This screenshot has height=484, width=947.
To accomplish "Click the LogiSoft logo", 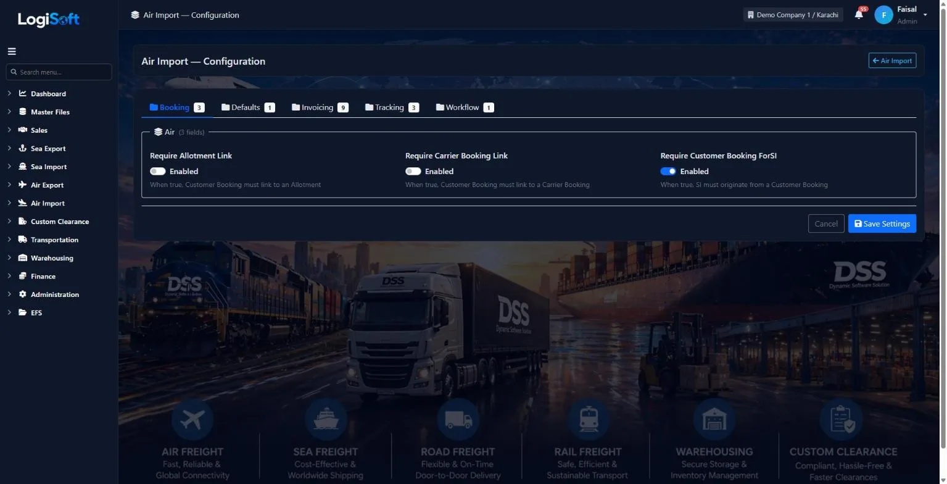I will pos(49,19).
